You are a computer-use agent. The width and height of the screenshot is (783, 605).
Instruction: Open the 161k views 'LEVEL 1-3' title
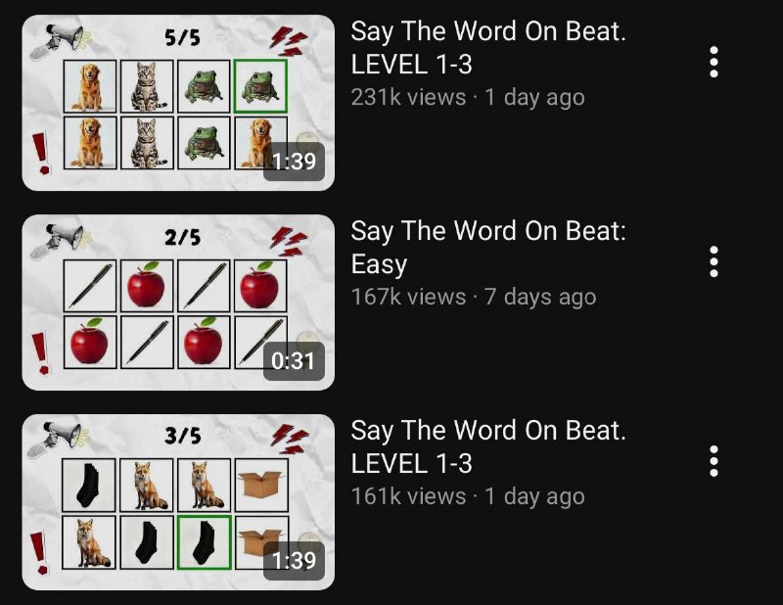tap(488, 446)
